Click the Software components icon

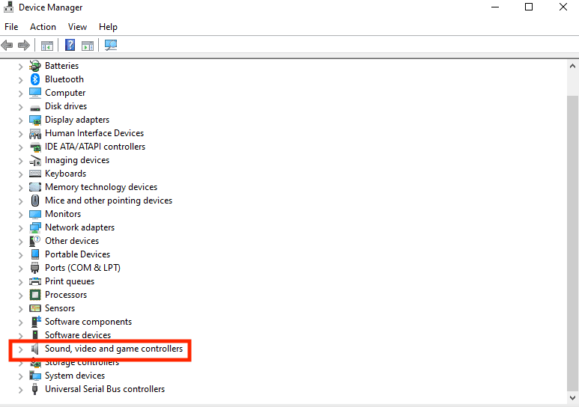tap(36, 322)
